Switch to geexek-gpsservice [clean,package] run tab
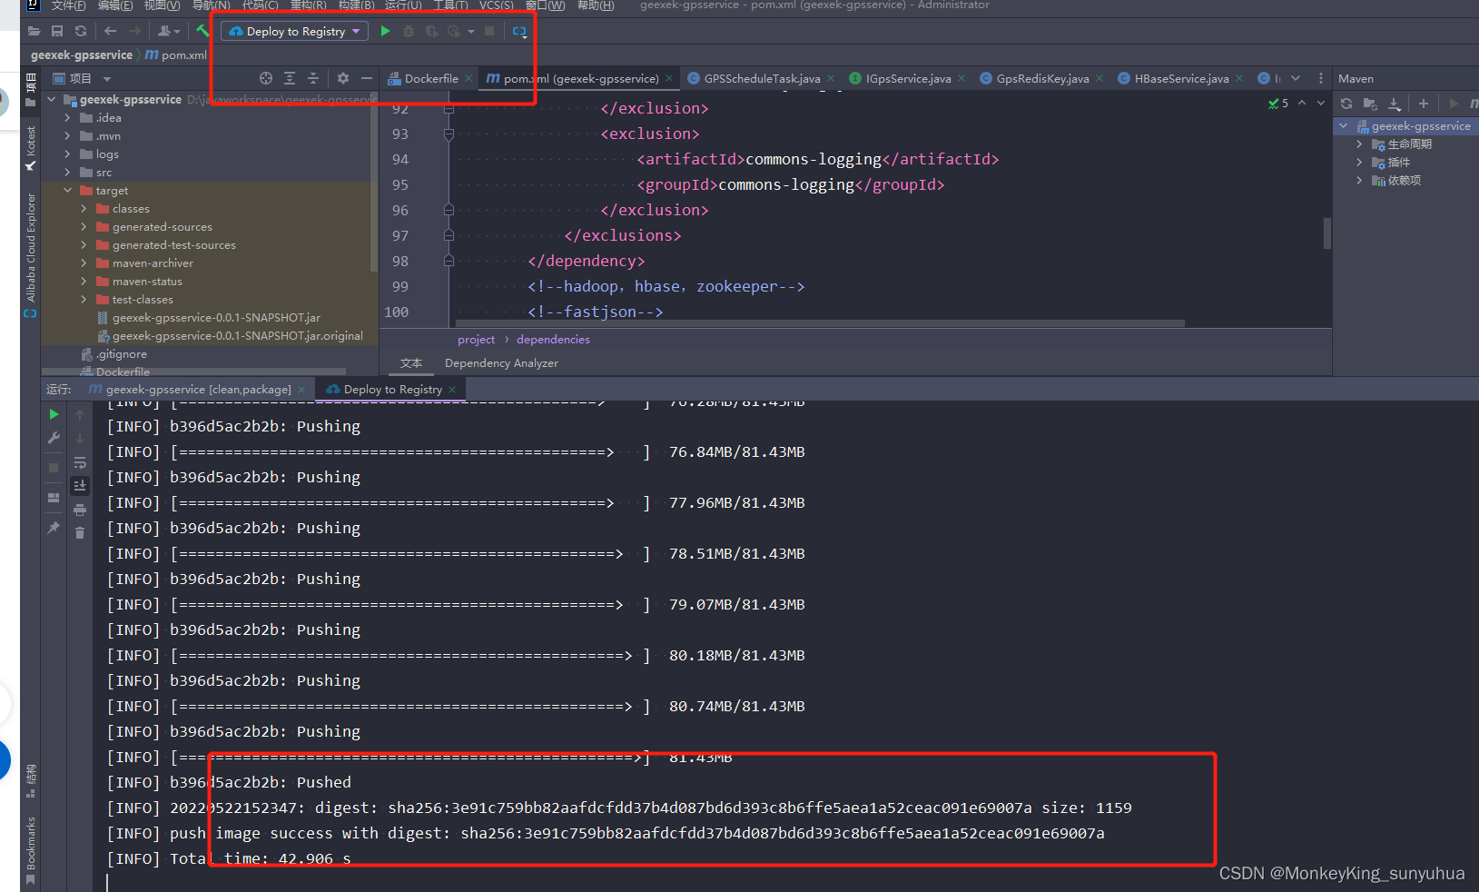1479x892 pixels. tap(198, 390)
